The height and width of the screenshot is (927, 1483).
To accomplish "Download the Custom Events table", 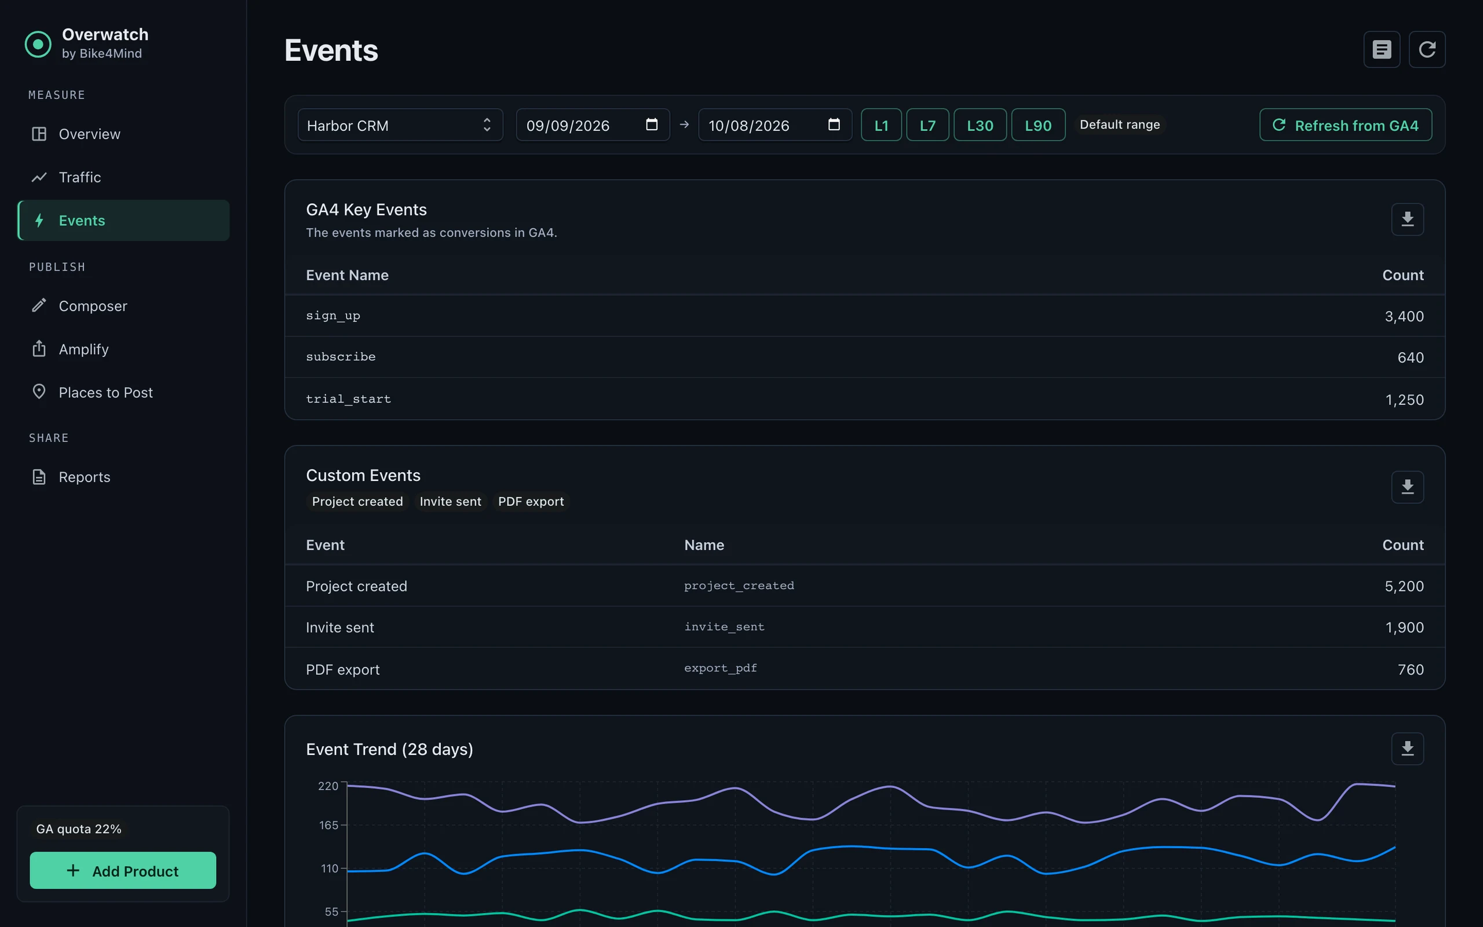I will 1407,487.
